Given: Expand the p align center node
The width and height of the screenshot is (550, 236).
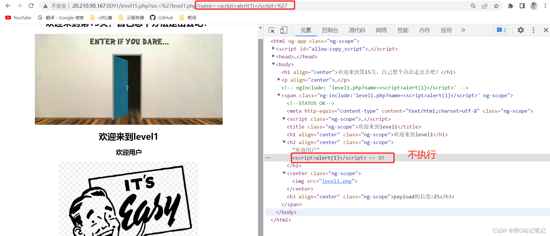Looking at the screenshot, I should pyautogui.click(x=279, y=79).
